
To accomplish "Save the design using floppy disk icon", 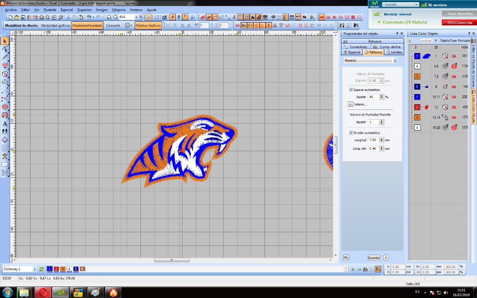I will pyautogui.click(x=23, y=17).
